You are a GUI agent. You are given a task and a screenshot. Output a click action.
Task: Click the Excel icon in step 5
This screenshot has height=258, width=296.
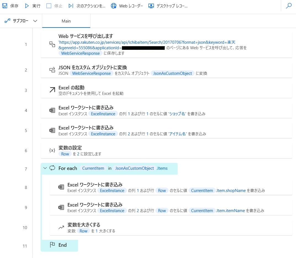point(52,130)
